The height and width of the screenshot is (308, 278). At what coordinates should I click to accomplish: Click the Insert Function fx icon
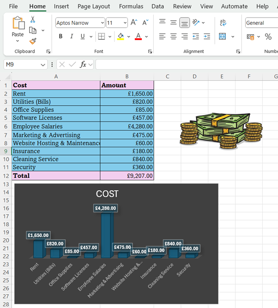tap(83, 65)
